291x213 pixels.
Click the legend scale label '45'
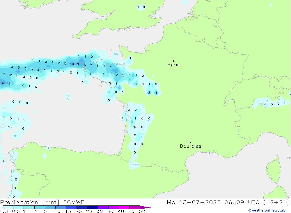(x=132, y=211)
